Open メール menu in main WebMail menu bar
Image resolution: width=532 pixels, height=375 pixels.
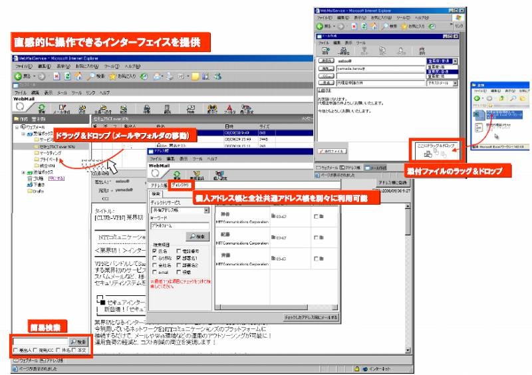62,92
